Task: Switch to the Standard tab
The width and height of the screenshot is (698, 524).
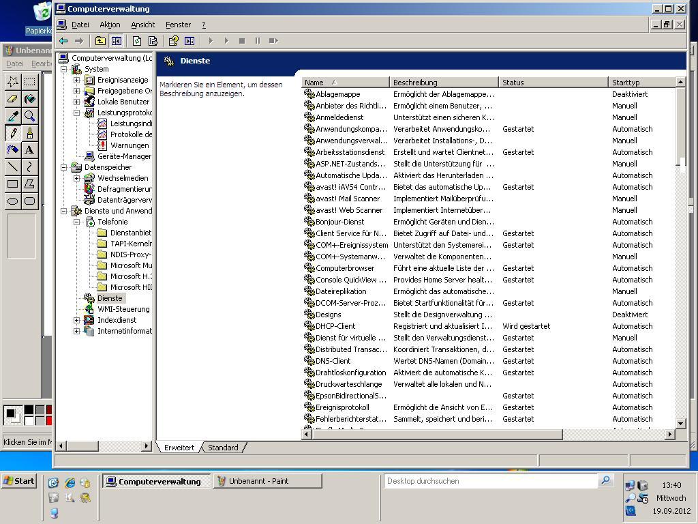Action: click(x=223, y=448)
